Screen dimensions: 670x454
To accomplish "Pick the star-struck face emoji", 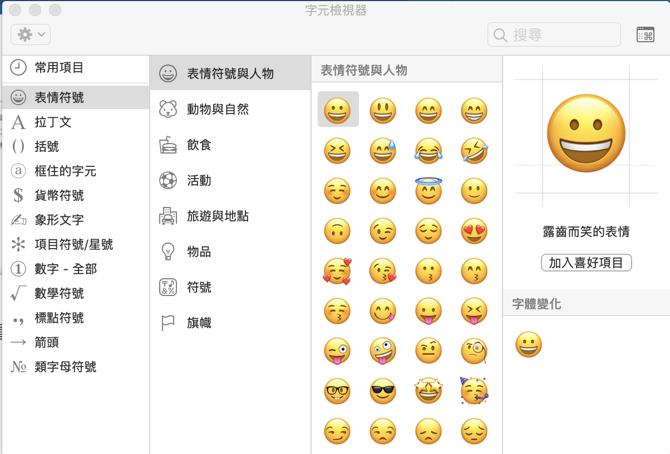I will pyautogui.click(x=429, y=391).
